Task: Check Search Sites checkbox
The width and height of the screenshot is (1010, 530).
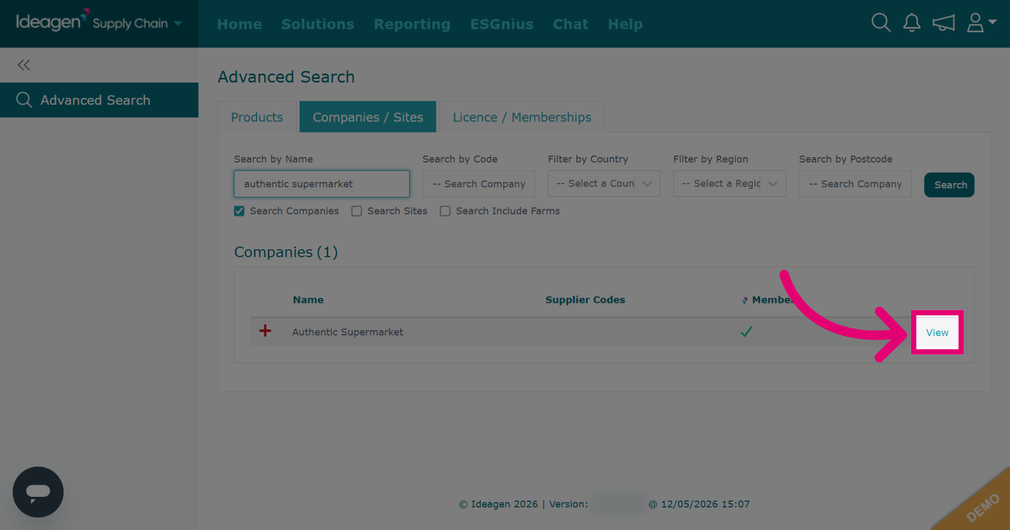Action: [x=357, y=211]
